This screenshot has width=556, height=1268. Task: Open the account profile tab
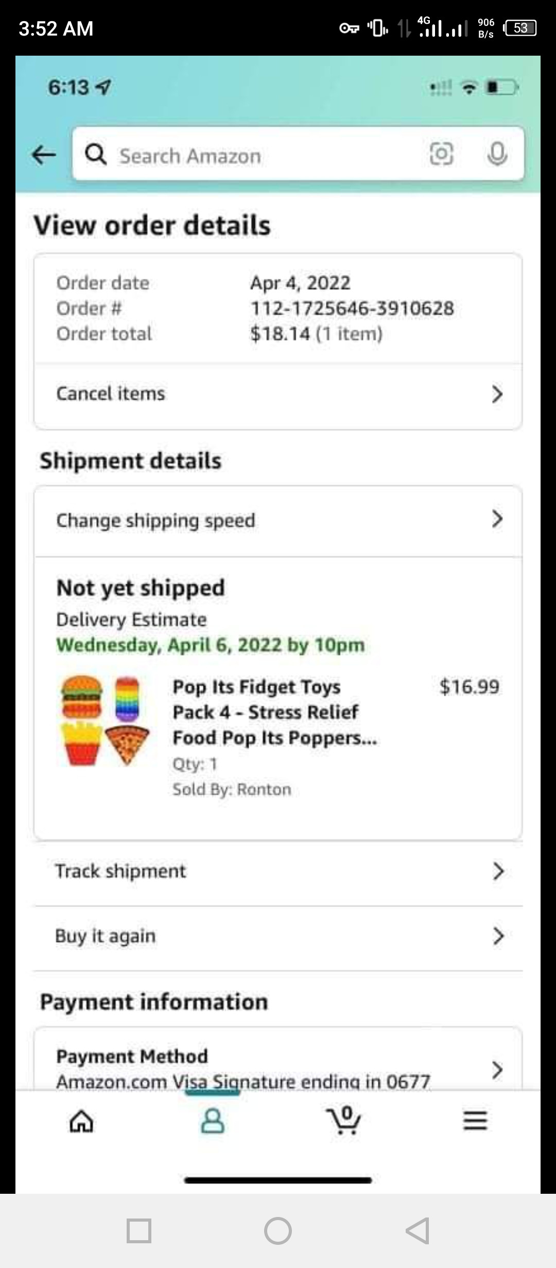pyautogui.click(x=213, y=1121)
